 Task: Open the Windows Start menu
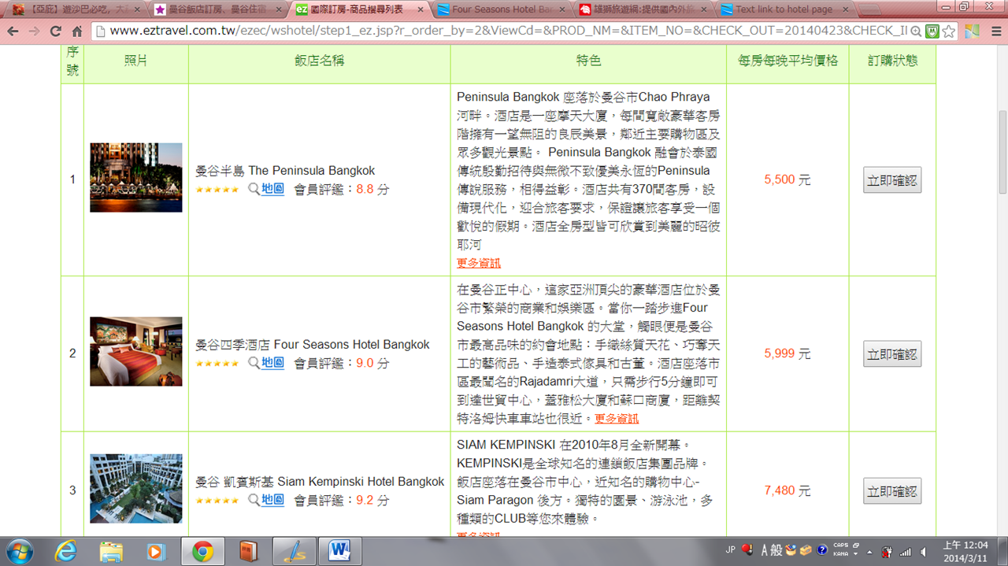click(20, 551)
